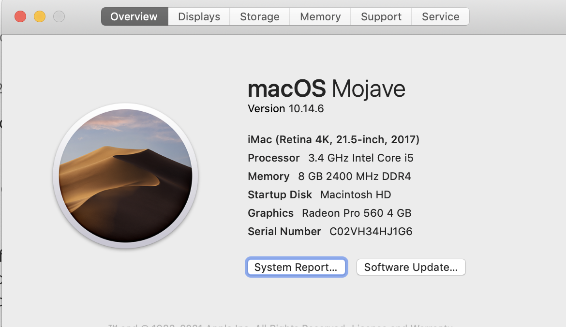The image size is (566, 327).
Task: Click the 3.4 GHz Intel Core i5 processor text
Action: (x=361, y=158)
